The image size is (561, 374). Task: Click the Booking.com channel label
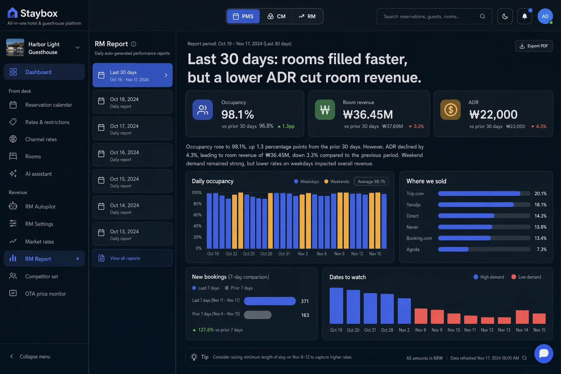tap(419, 238)
